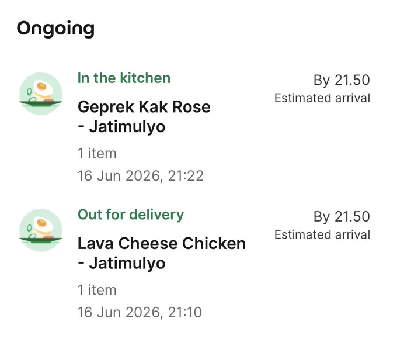Open the Geprek Kak Rose food plate icon

pyautogui.click(x=41, y=94)
